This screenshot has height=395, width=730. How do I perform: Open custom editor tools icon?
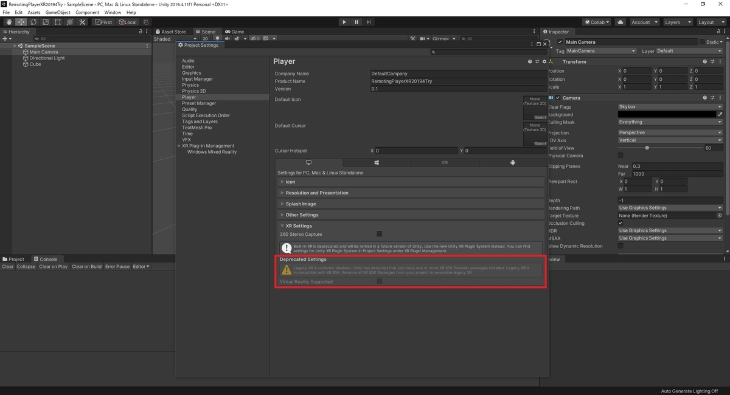(x=82, y=22)
